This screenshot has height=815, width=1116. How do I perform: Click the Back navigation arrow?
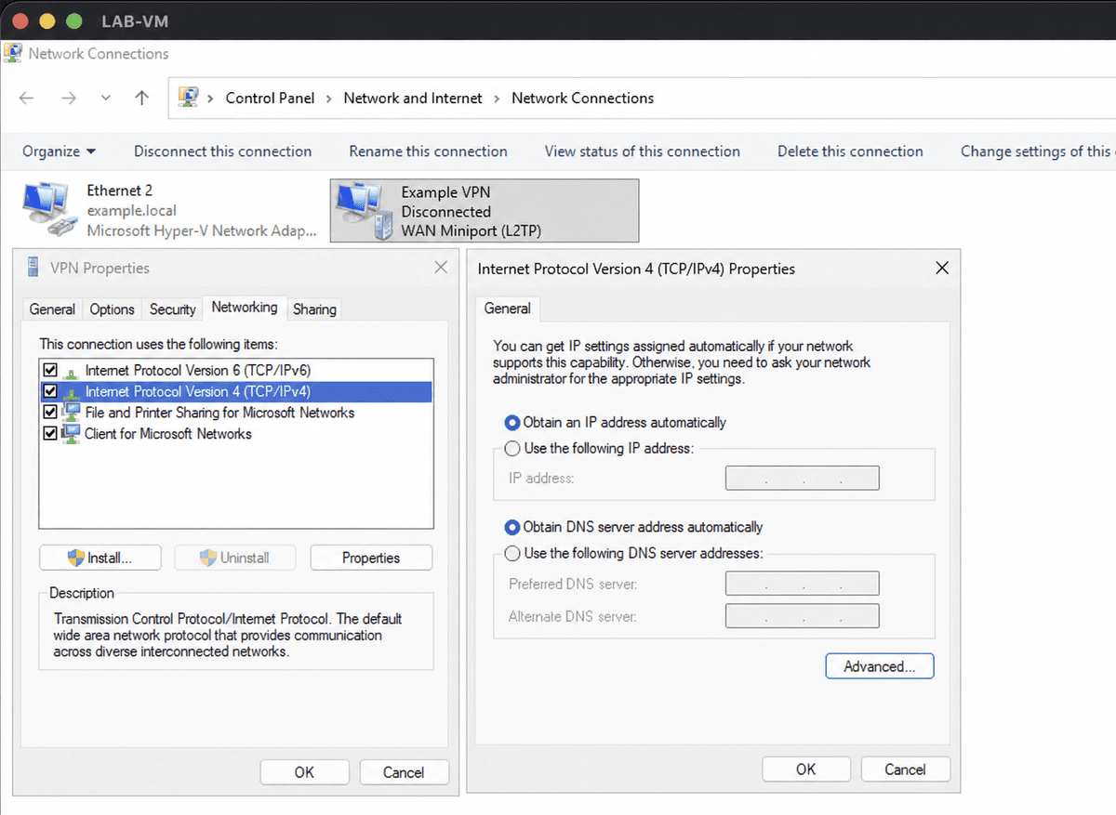(26, 98)
